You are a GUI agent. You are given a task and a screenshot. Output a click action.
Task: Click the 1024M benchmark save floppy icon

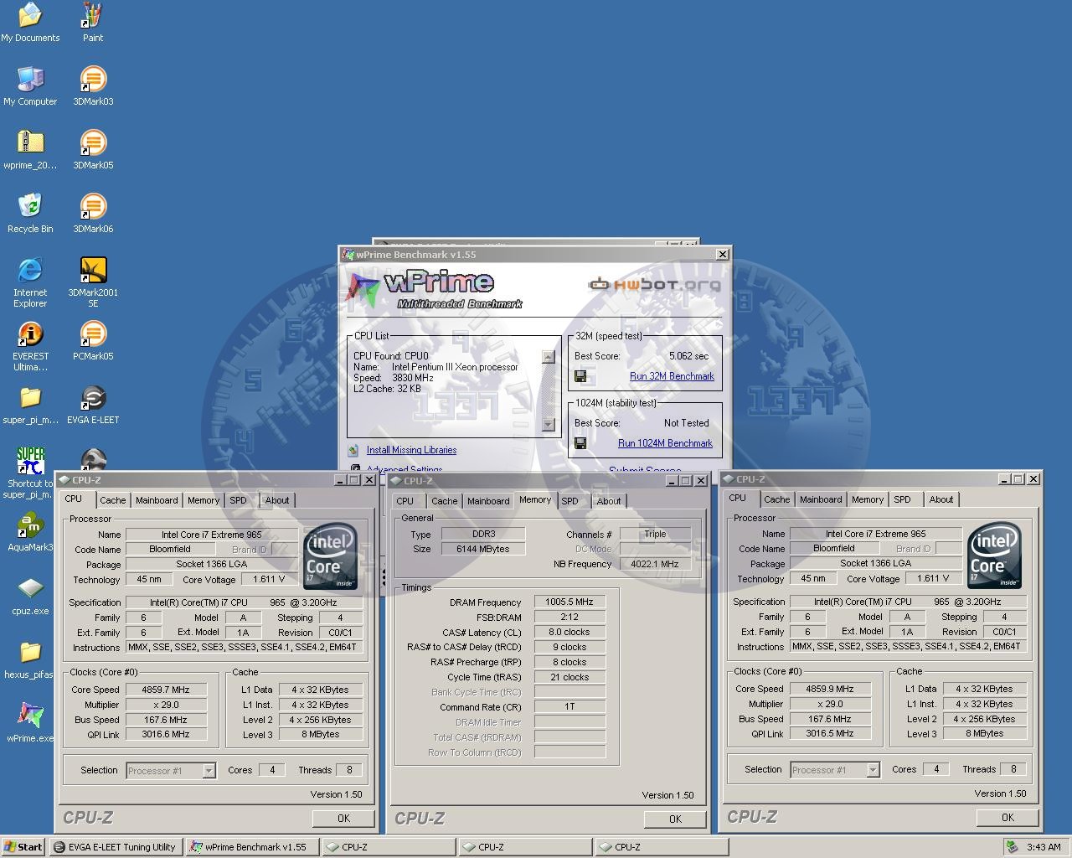point(580,443)
